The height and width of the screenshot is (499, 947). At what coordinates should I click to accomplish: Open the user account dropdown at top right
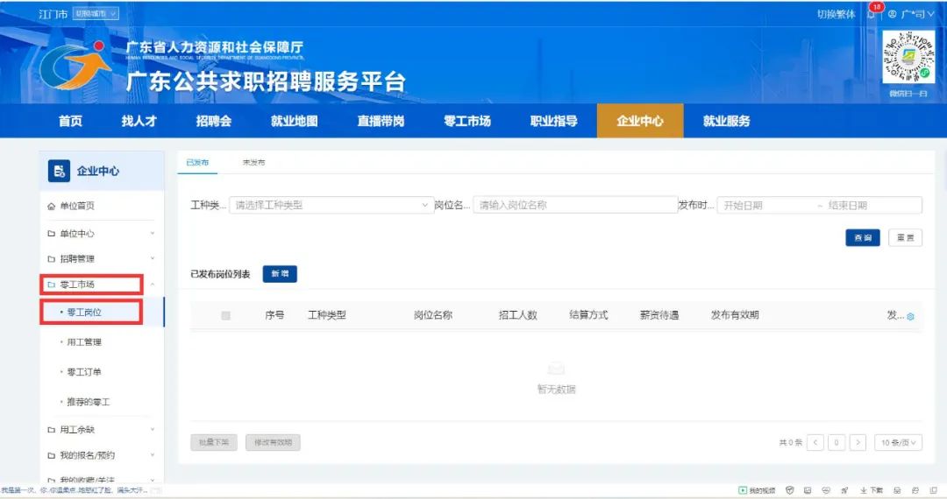pos(911,14)
